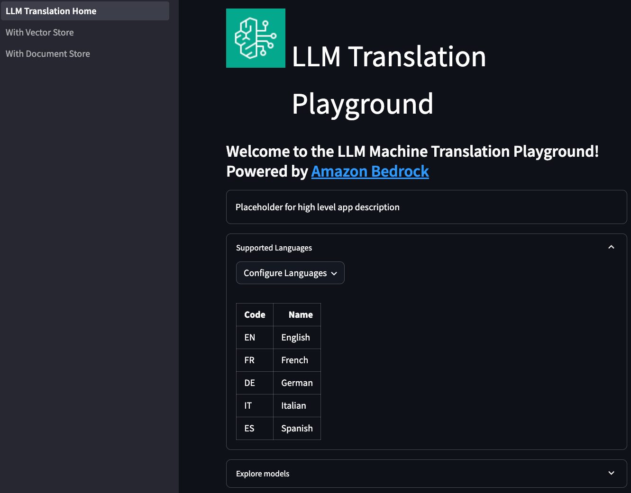The height and width of the screenshot is (493, 631).
Task: Click the IT code cell for Italian
Action: 248,405
